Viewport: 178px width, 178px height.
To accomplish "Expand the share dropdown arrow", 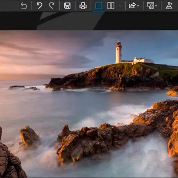I will (138, 6).
